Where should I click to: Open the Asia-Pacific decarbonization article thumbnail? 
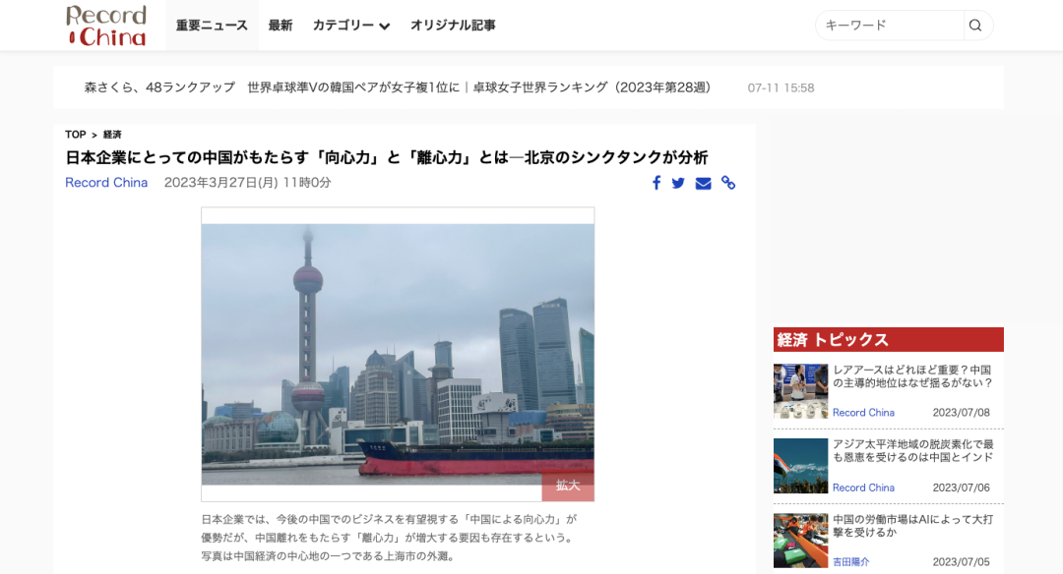[800, 466]
